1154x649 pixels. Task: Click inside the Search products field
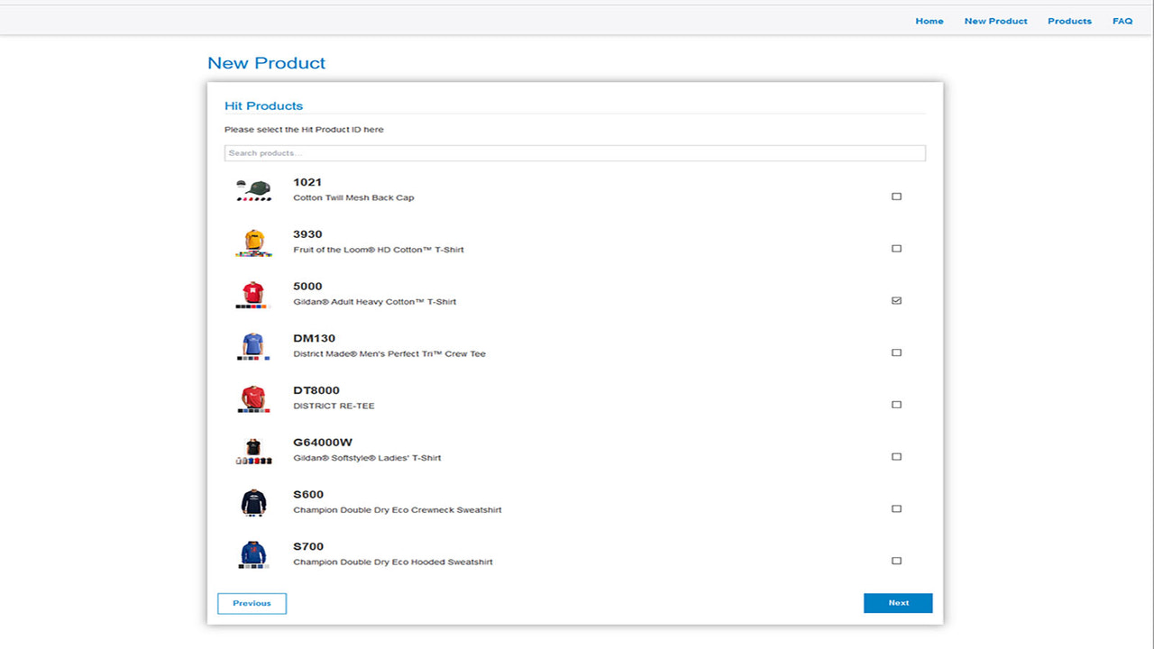coord(575,152)
